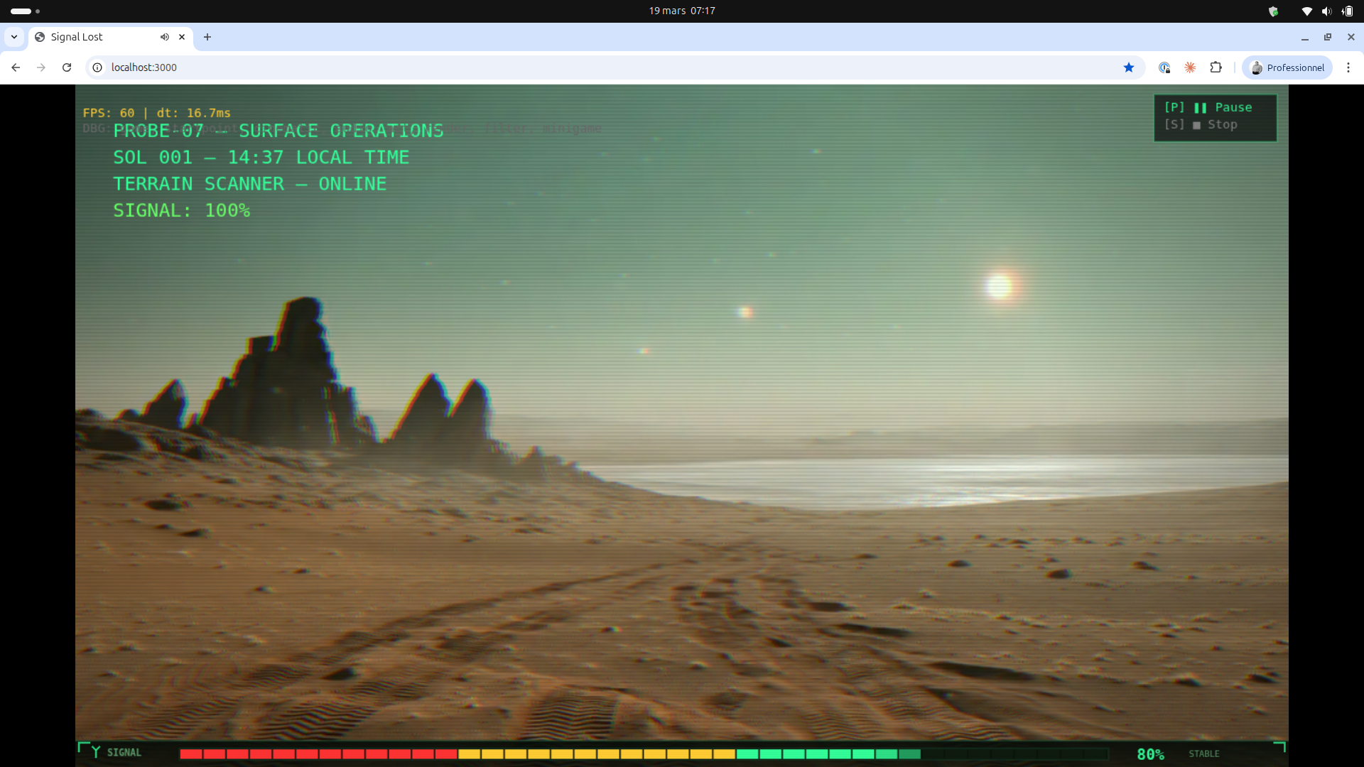This screenshot has height=767, width=1364.
Task: Open the Professionnel profile menu
Action: click(1287, 67)
